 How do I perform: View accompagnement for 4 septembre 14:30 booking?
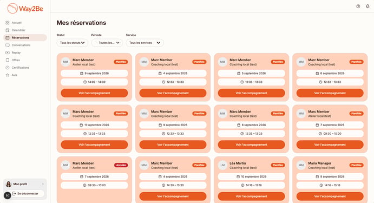coord(173,197)
